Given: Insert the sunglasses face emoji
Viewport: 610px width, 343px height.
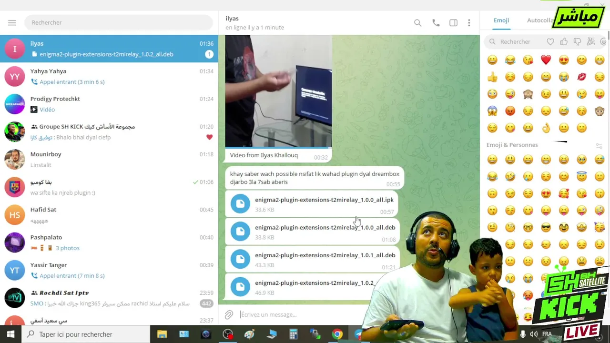Looking at the screenshot, I should (x=546, y=227).
